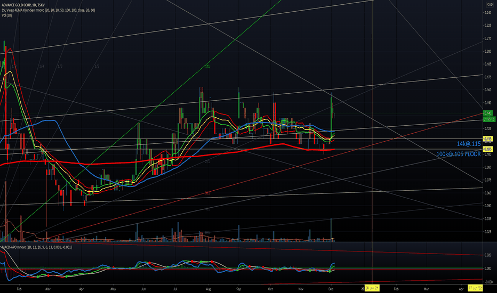Click the 0.100 price scale label

click(487, 154)
